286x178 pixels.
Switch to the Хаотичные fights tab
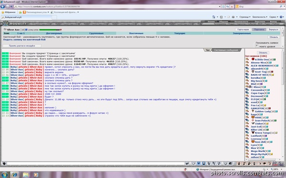coord(136,33)
